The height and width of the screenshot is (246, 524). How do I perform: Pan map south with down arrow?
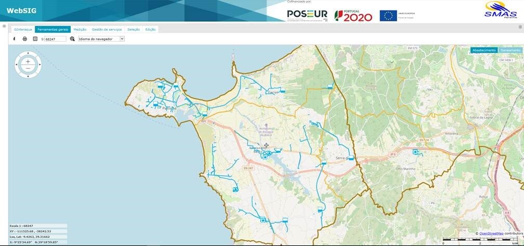[x=28, y=76]
